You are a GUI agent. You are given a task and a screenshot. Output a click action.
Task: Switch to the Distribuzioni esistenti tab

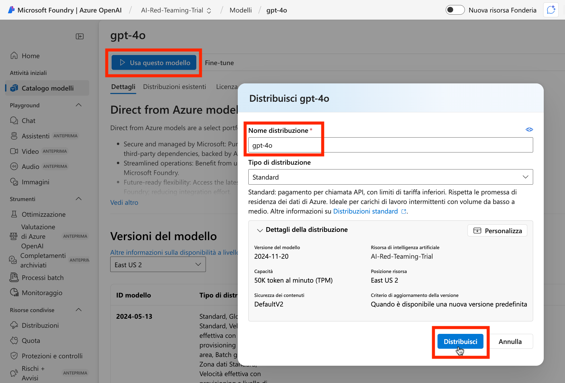pos(175,87)
